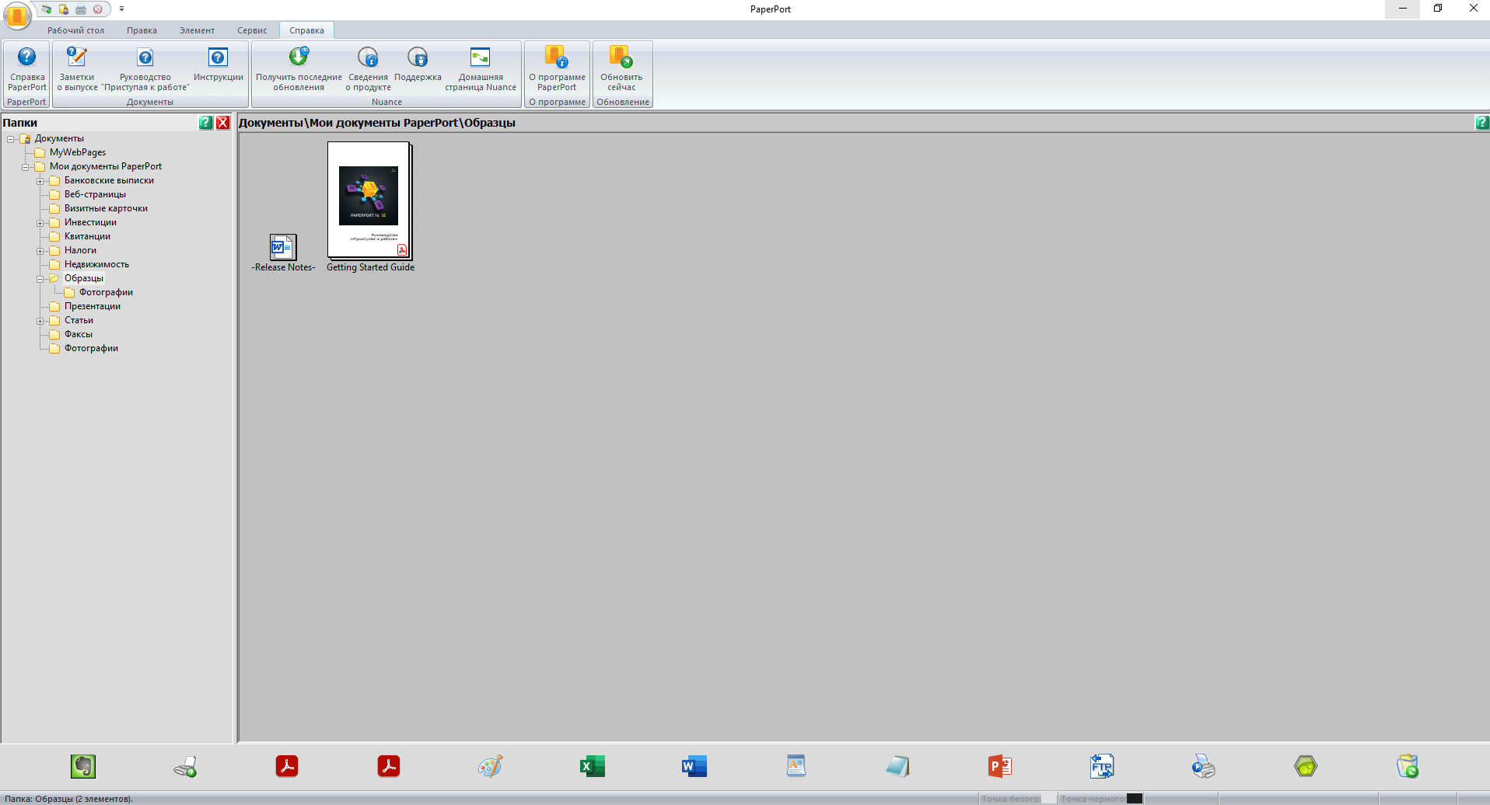Expand the Налоги folder
Viewport: 1490px width, 805px height.
coord(40,251)
